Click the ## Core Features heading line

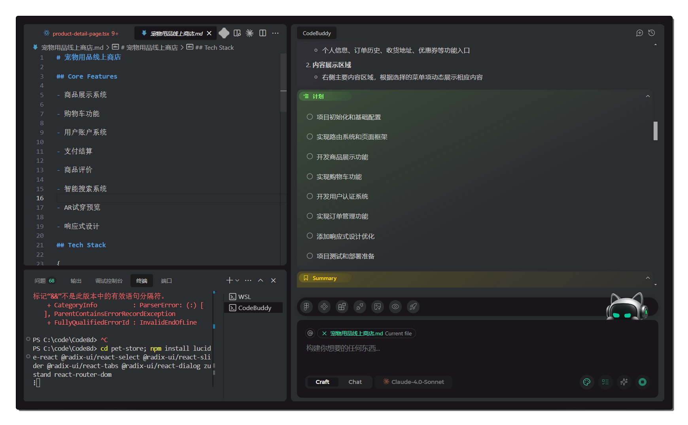(87, 76)
